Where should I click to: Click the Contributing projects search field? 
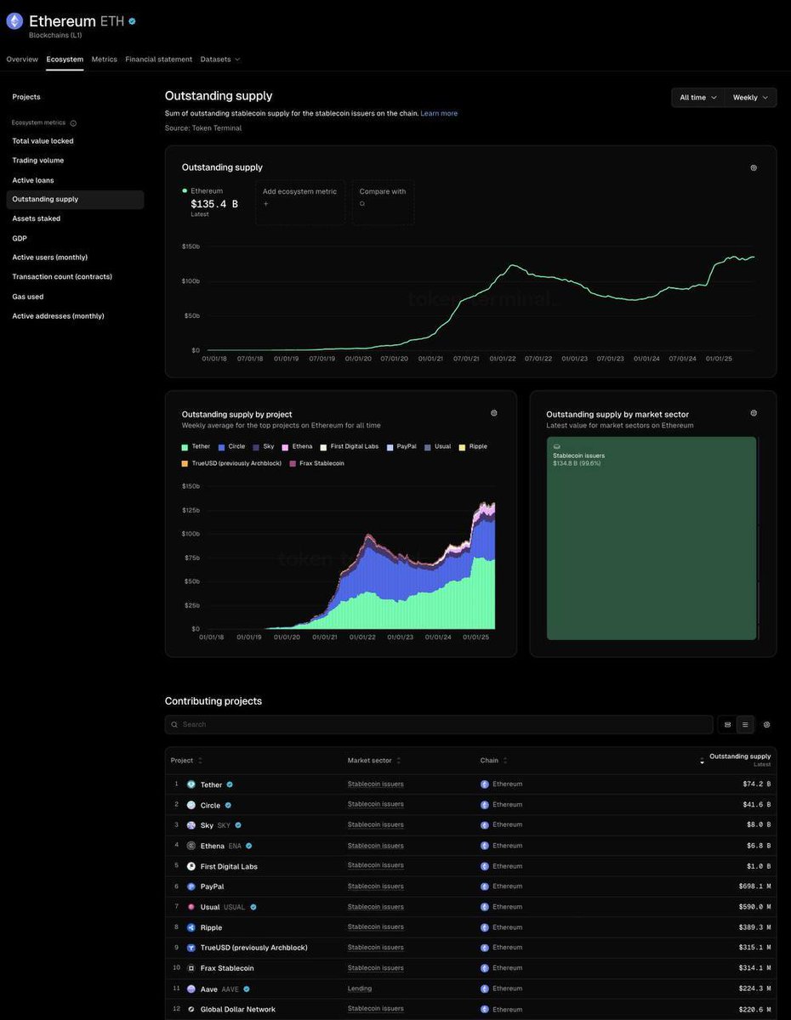[439, 724]
